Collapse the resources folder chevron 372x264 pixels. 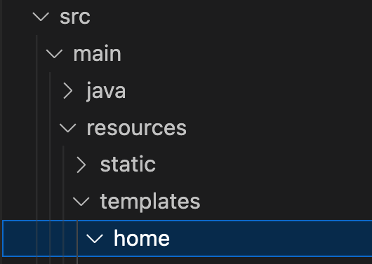68,128
